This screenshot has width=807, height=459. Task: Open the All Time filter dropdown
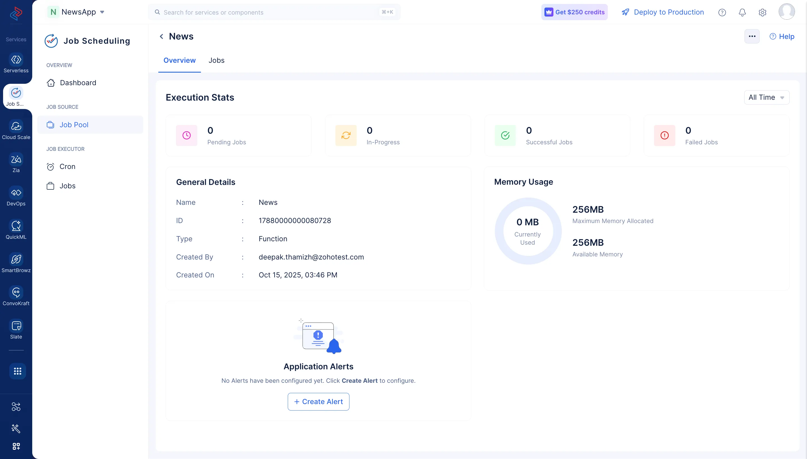pyautogui.click(x=766, y=97)
